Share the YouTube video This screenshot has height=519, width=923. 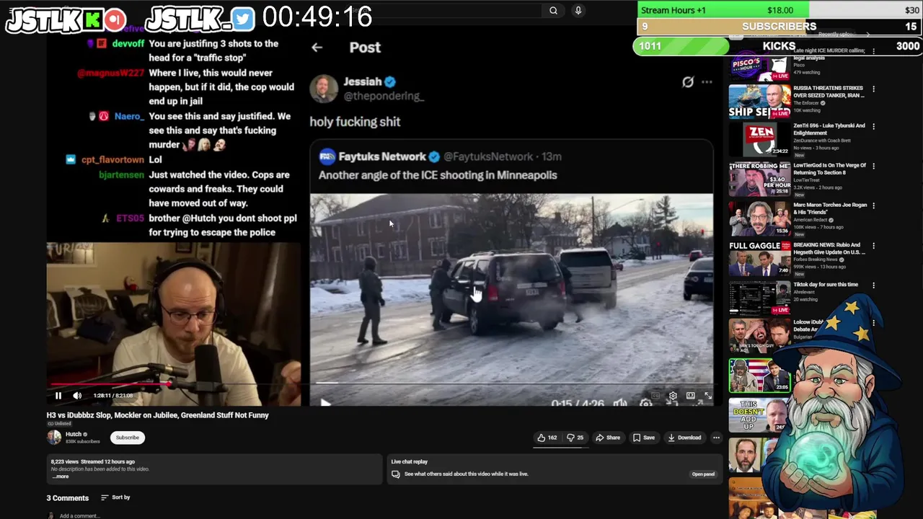608,438
